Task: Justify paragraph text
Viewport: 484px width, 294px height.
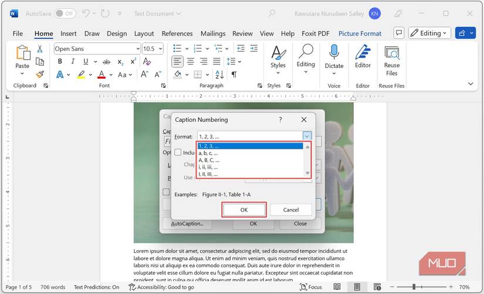Action: [216, 61]
